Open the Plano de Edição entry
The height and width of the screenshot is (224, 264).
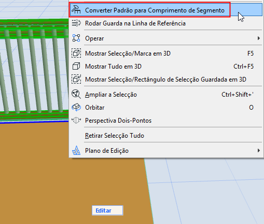[x=165, y=151]
